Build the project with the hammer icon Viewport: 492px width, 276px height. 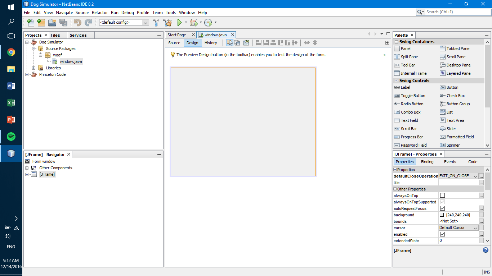156,23
